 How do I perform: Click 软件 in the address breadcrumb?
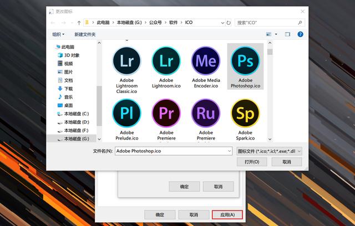click(x=173, y=22)
